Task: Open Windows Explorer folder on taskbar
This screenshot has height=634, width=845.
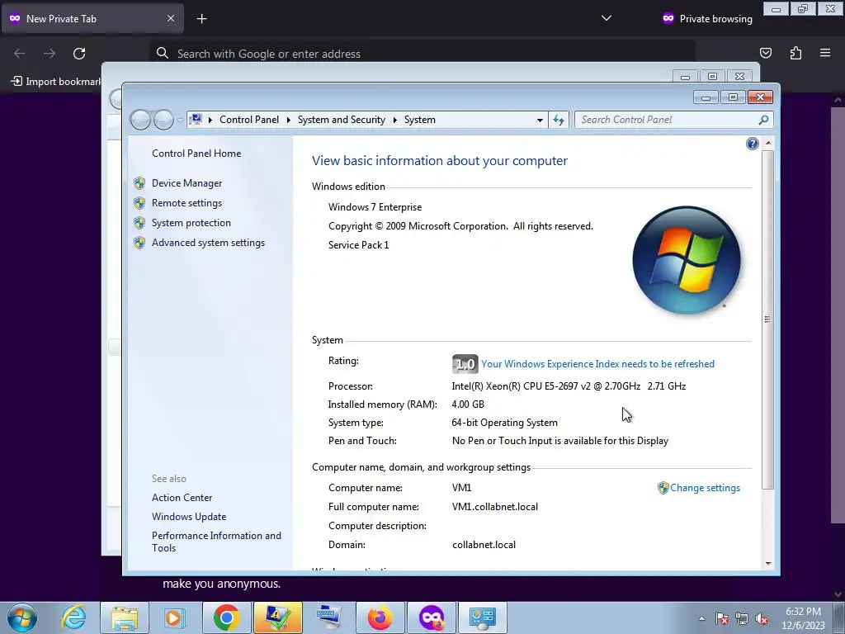Action: coord(125,617)
